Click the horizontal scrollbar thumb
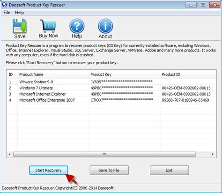The image size is (222, 193). [104, 154]
